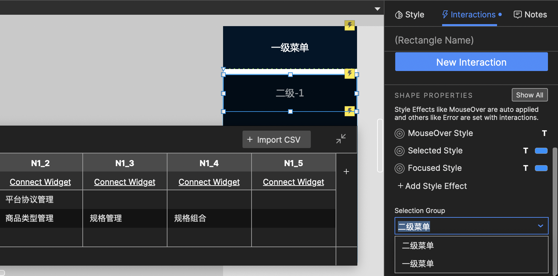Open the Selection Group dropdown chevron
Image resolution: width=558 pixels, height=276 pixels.
point(540,226)
